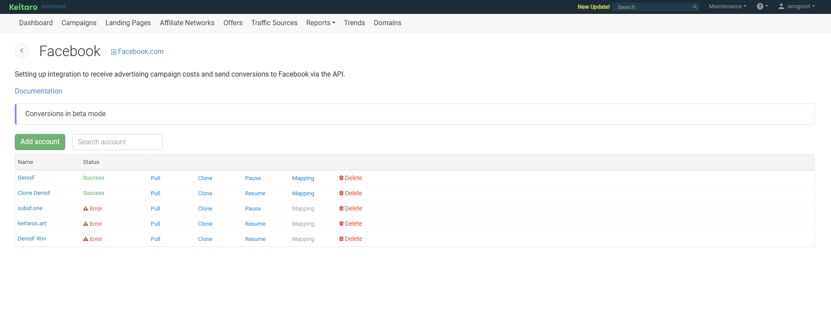Delete the Clone DenisF account
This screenshot has height=314, width=831.
click(x=350, y=193)
